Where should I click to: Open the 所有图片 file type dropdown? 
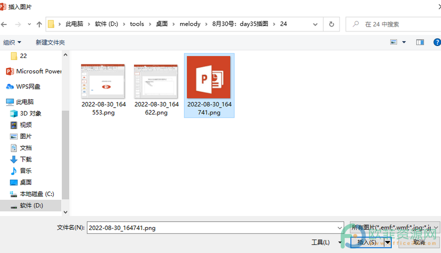click(395, 227)
